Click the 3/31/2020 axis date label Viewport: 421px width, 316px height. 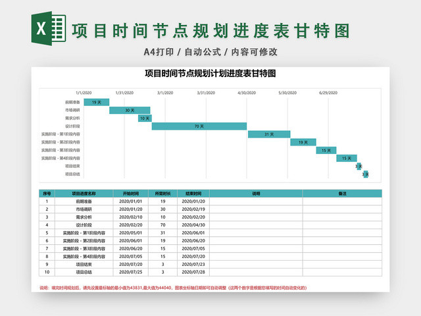(206, 93)
